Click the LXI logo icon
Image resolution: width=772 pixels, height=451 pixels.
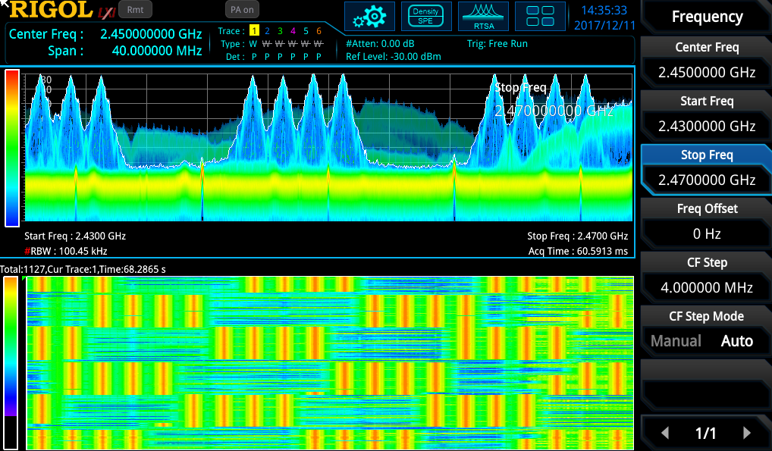(x=106, y=12)
